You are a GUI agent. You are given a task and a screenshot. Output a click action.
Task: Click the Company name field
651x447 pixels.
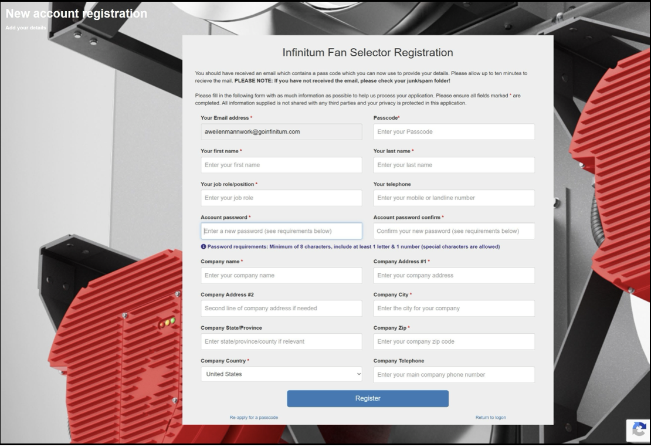click(282, 276)
